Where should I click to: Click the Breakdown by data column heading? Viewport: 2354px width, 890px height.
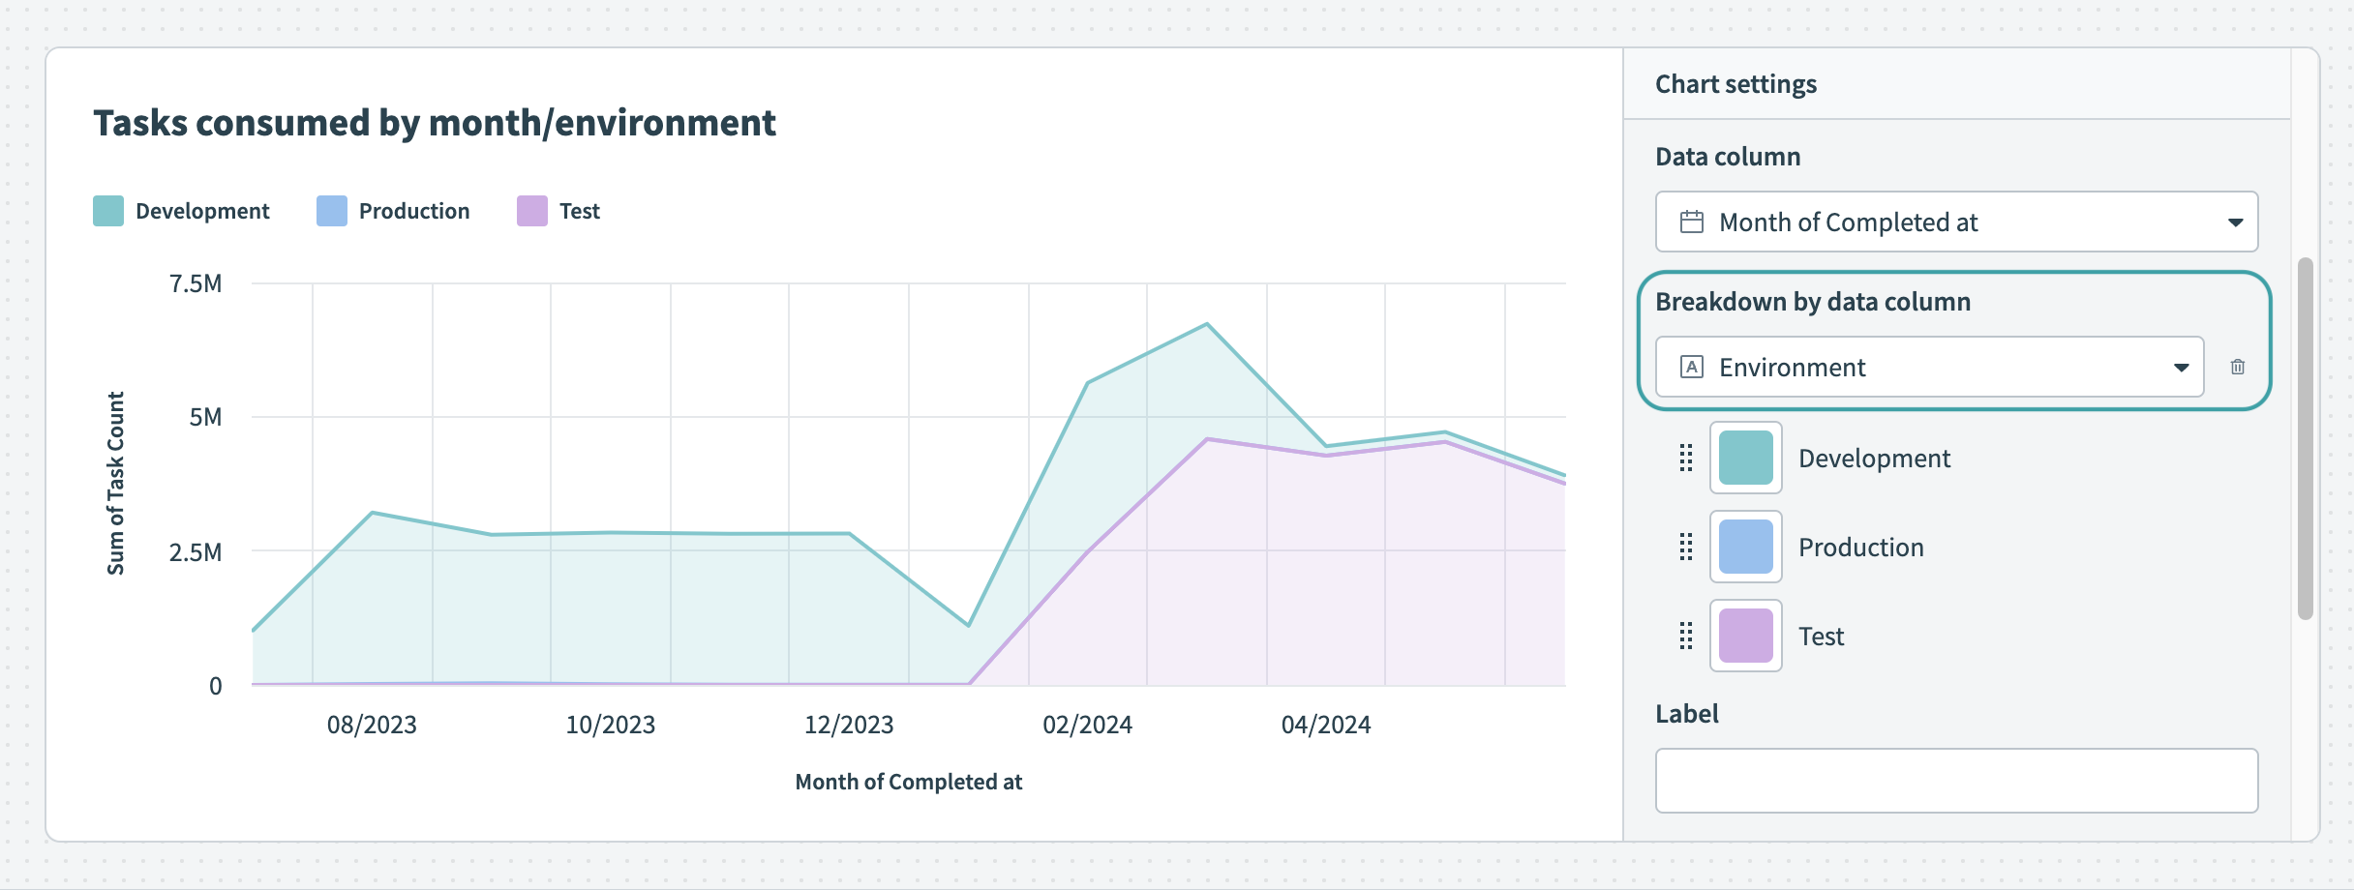(1812, 301)
